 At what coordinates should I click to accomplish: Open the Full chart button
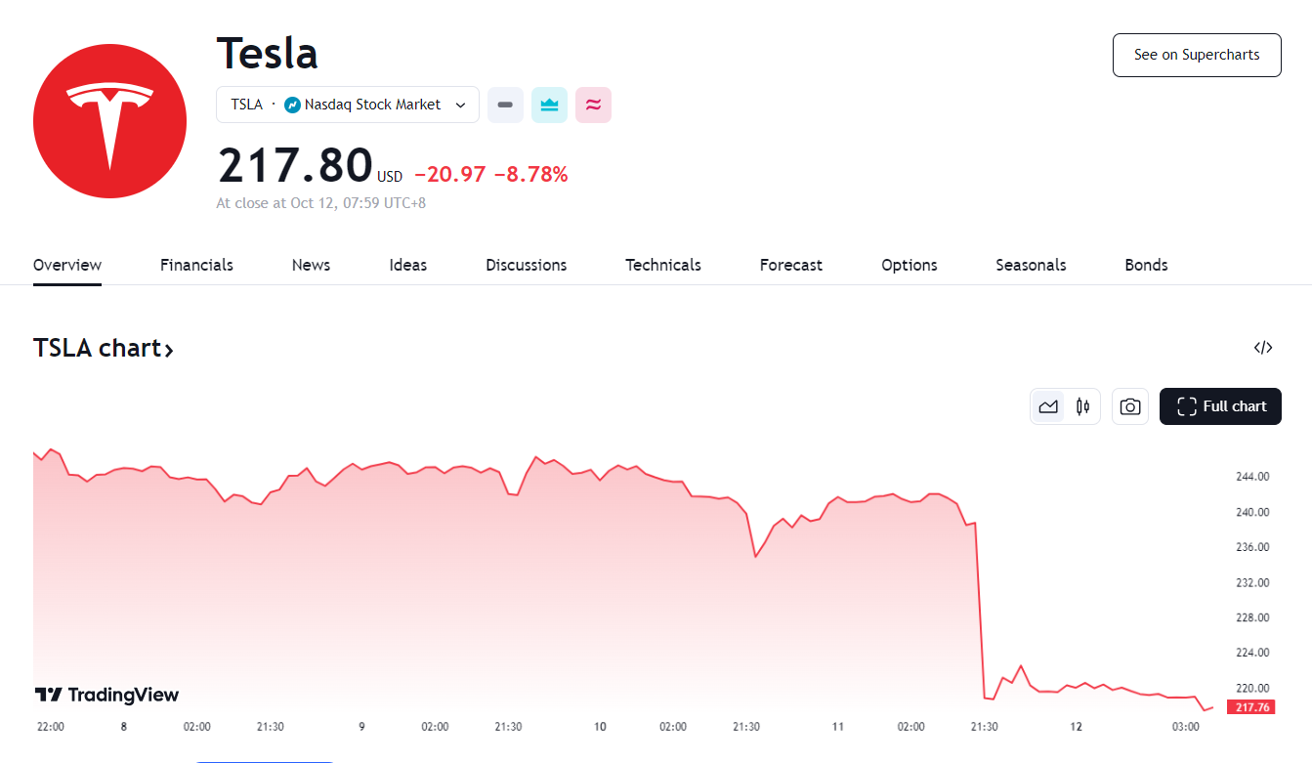(x=1220, y=406)
